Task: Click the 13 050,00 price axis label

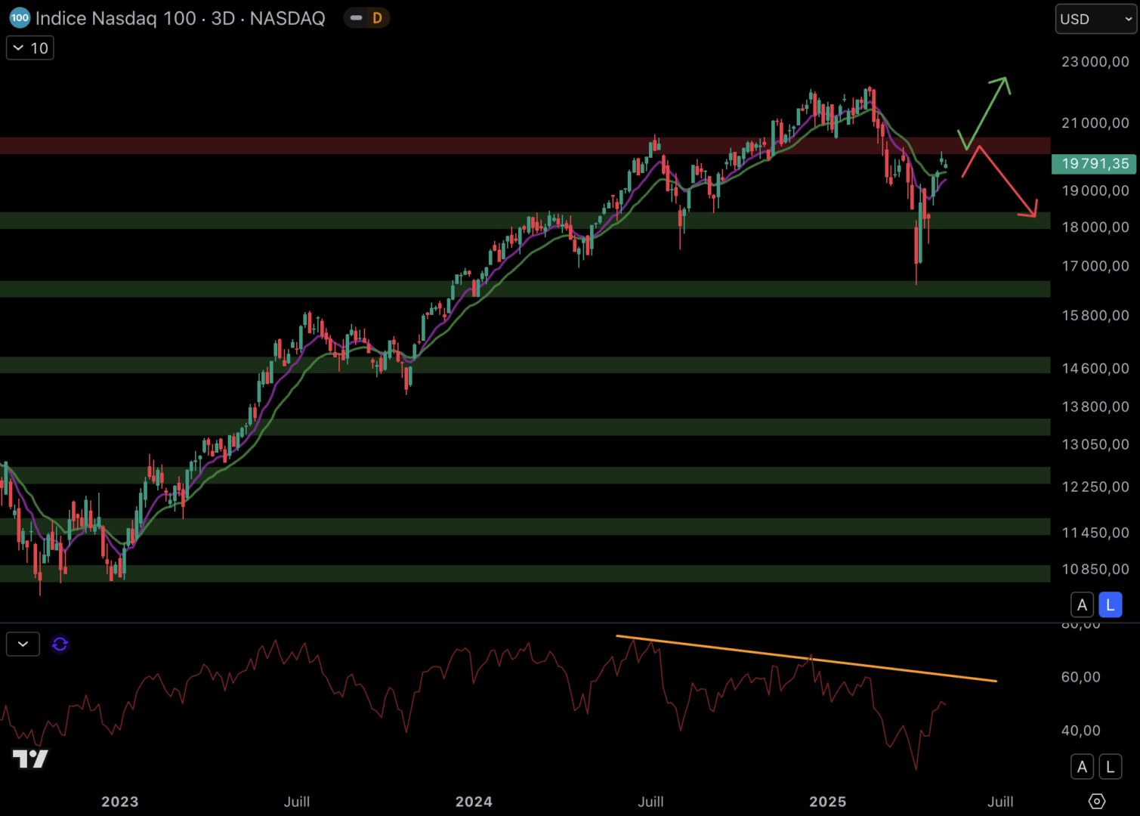Action: tap(1095, 444)
